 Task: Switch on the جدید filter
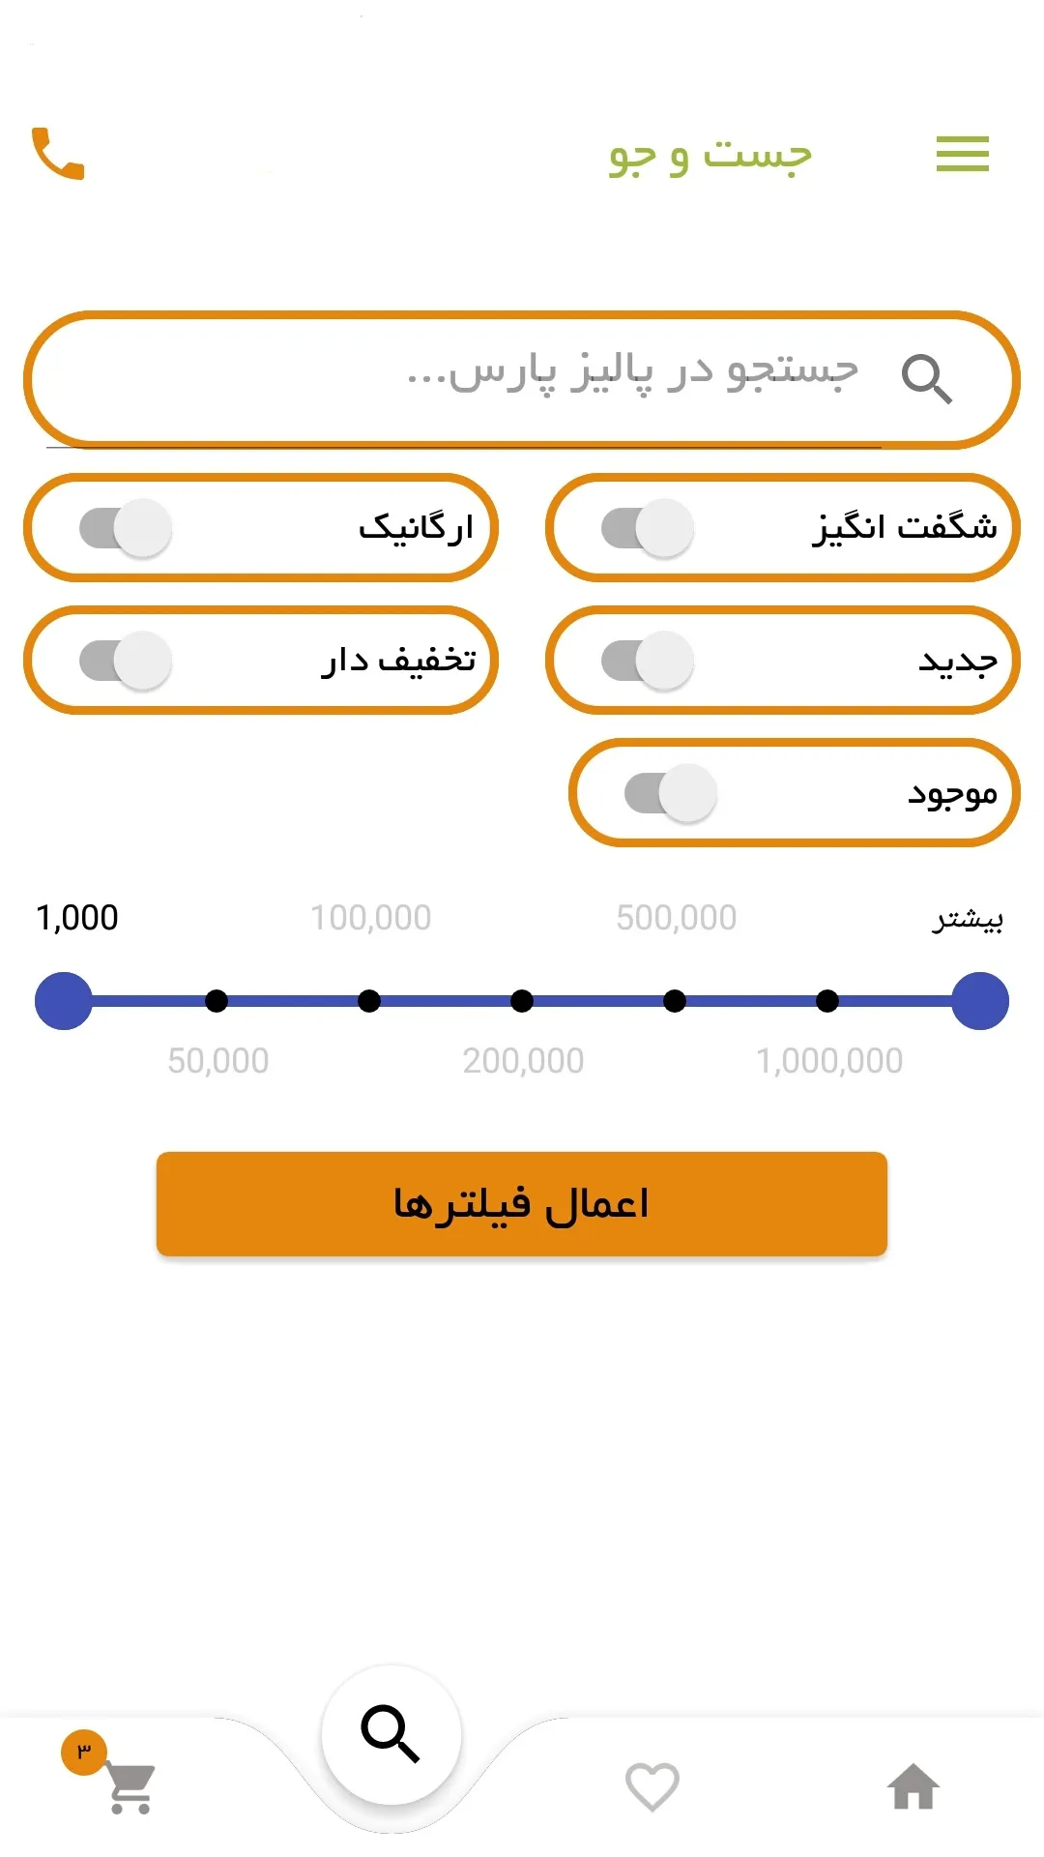click(648, 661)
